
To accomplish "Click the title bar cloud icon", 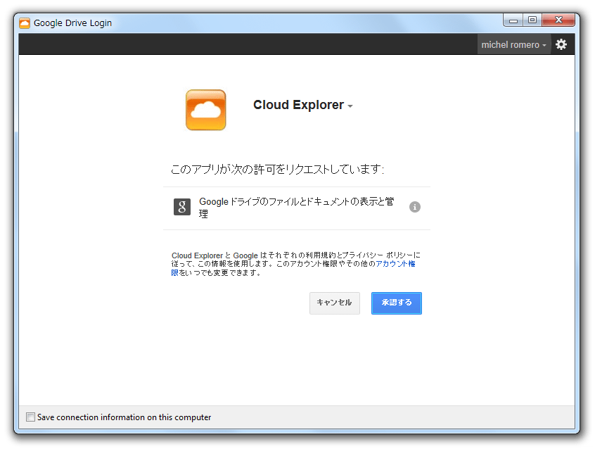I will tap(25, 23).
